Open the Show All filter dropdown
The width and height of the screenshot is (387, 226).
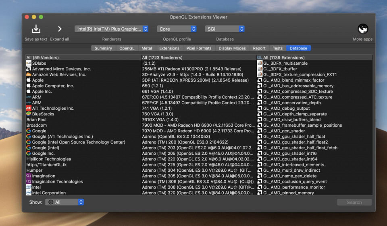64,202
